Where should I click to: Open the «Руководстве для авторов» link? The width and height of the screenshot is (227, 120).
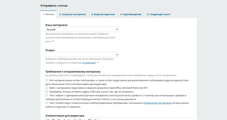157,103
